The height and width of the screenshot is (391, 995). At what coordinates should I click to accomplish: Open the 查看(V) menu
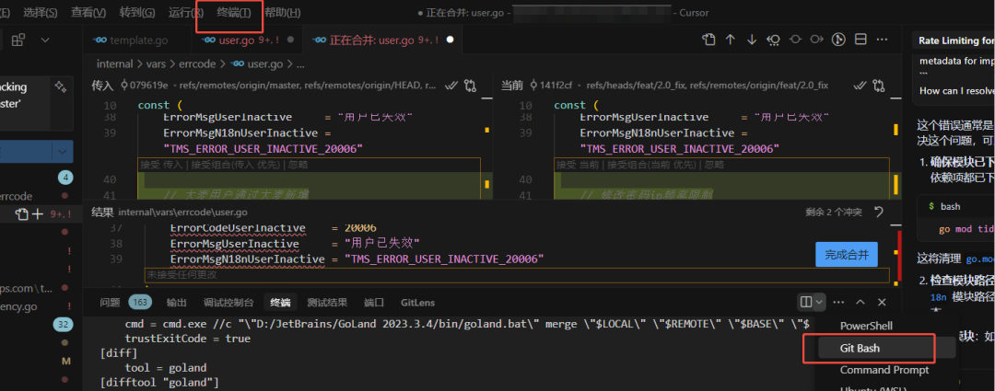(x=88, y=13)
